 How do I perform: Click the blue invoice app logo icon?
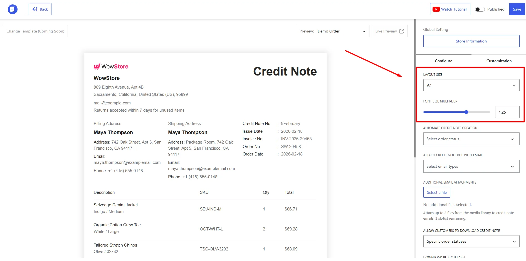pos(13,9)
